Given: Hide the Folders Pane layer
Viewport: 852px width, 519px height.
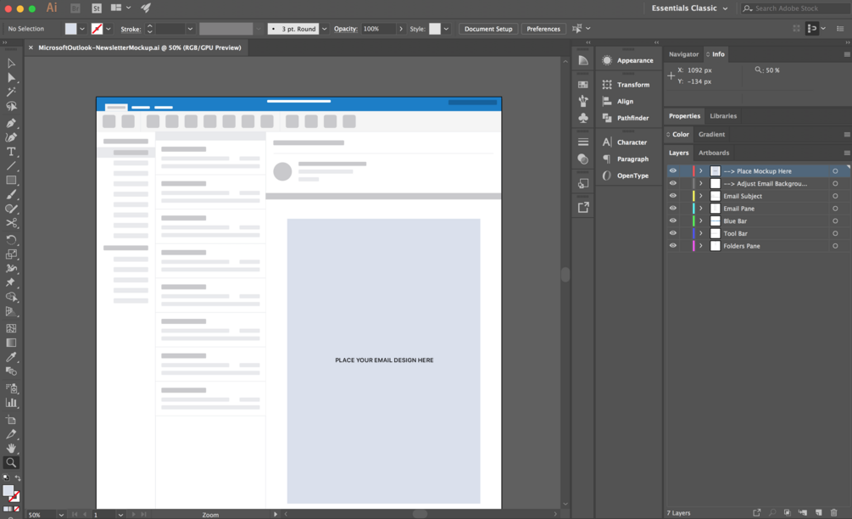Looking at the screenshot, I should pyautogui.click(x=672, y=246).
